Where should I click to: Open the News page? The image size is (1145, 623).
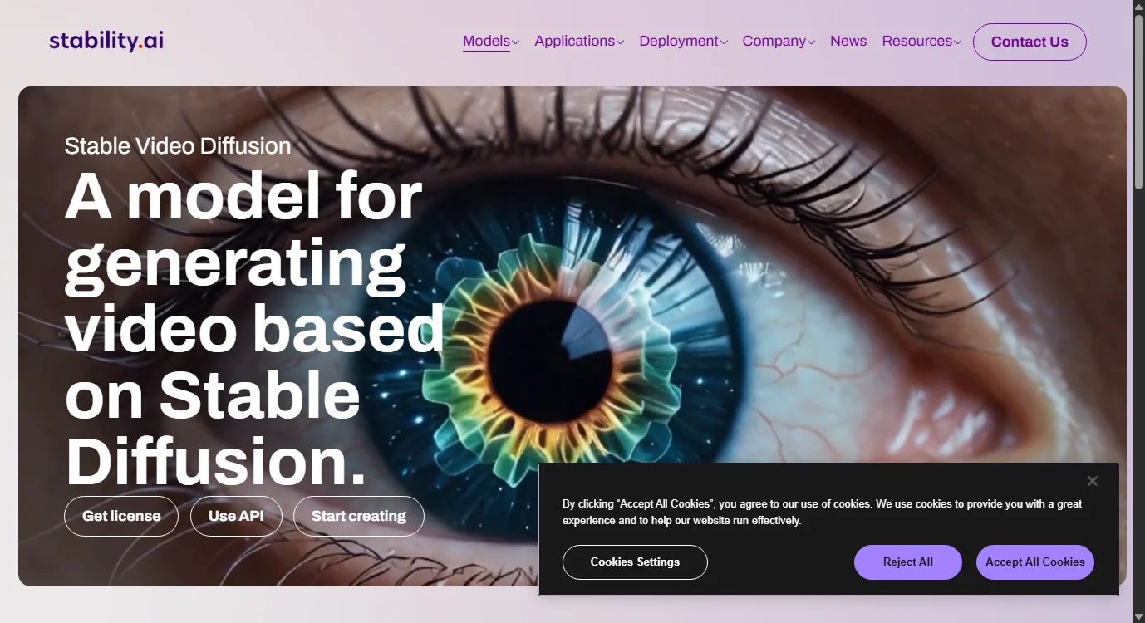(848, 41)
